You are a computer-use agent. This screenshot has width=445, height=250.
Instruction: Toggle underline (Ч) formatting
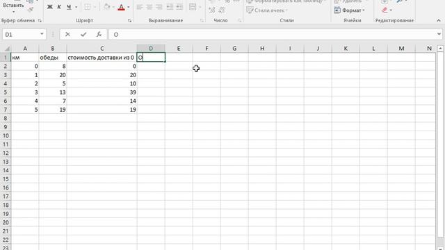click(x=69, y=7)
